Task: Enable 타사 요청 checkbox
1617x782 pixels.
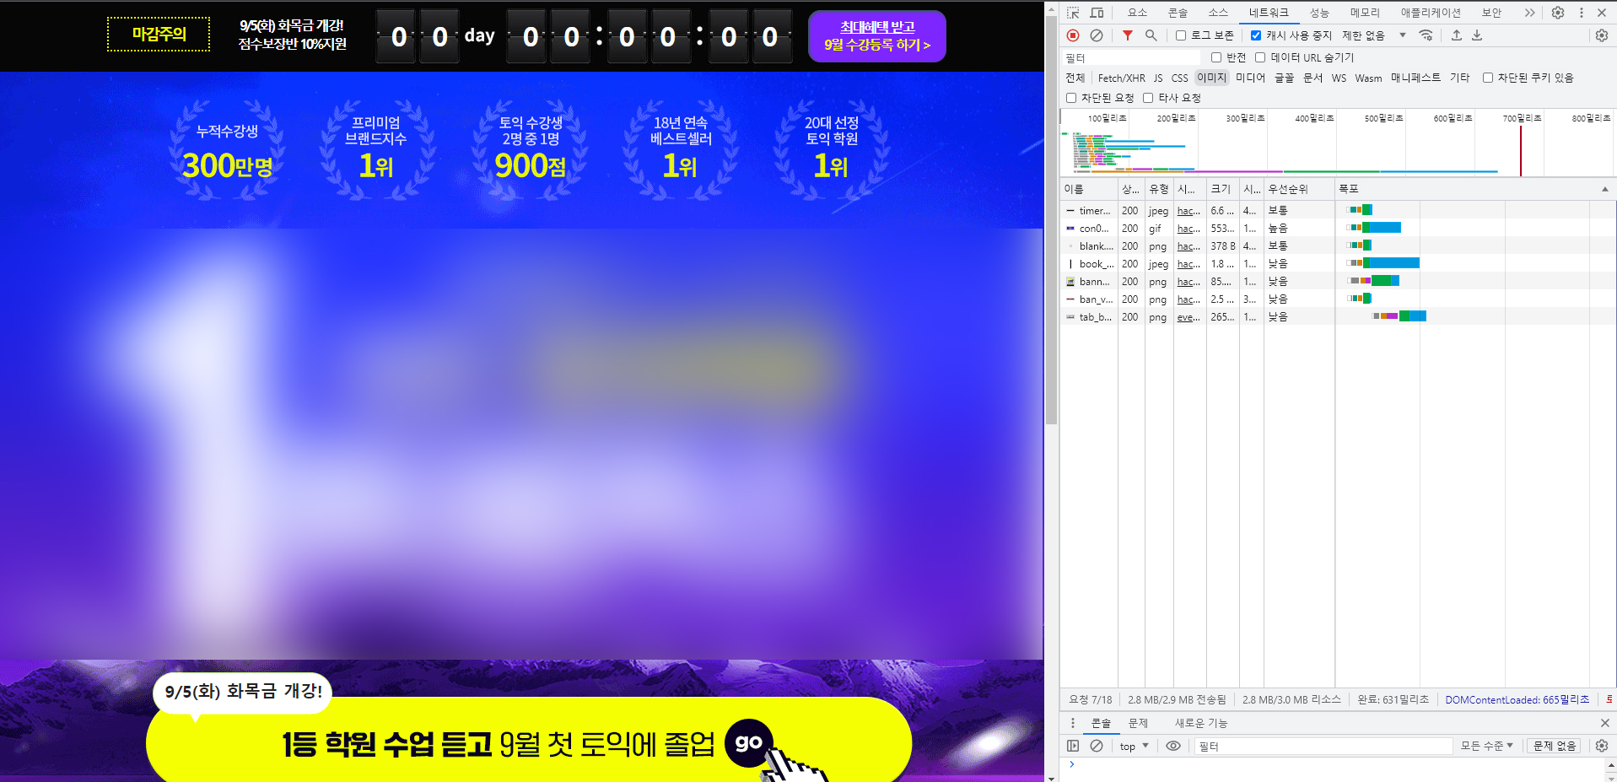Action: click(1148, 98)
